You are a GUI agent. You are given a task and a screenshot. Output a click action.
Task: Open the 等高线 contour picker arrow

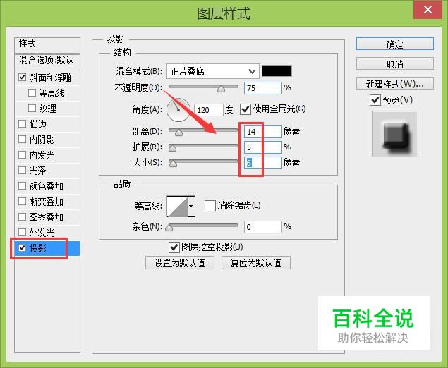click(191, 206)
